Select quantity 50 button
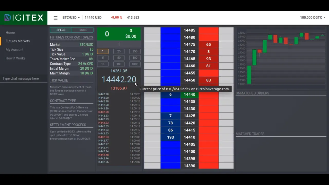329x185 pixels. 119,58
